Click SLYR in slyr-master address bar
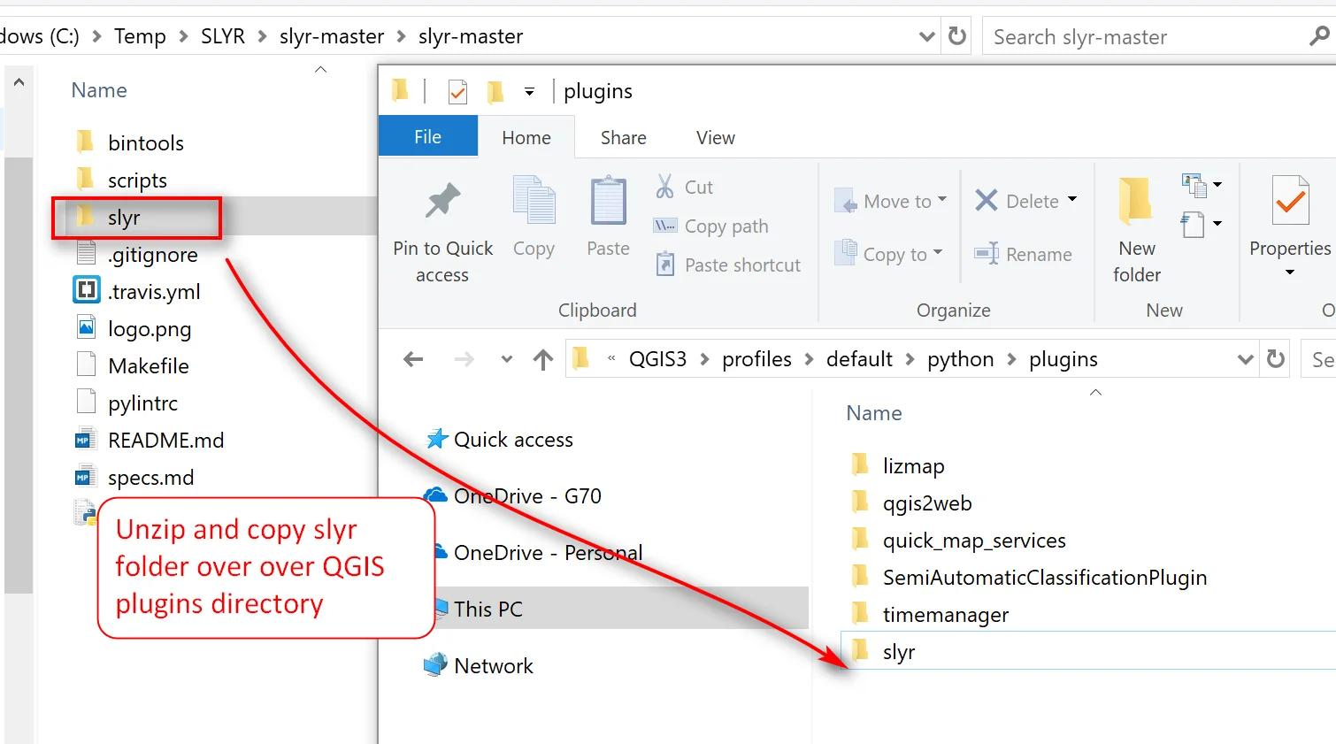Screen dimensions: 1336x744 click(x=223, y=36)
